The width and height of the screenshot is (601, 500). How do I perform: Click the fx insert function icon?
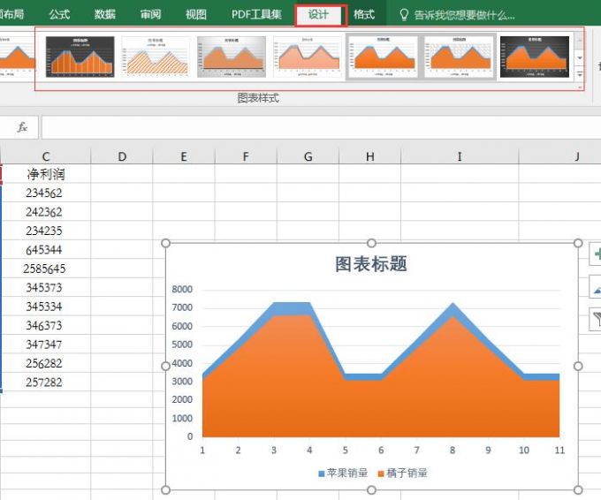tap(22, 127)
